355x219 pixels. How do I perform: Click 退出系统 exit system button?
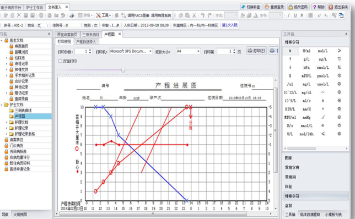(x=338, y=7)
